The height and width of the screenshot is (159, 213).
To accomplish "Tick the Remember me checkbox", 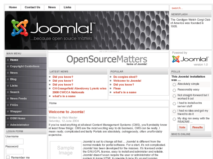I will [x=8, y=157].
